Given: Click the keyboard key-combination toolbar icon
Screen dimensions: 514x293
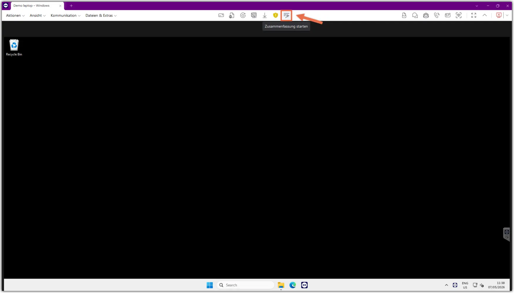Looking at the screenshot, I should tap(221, 16).
